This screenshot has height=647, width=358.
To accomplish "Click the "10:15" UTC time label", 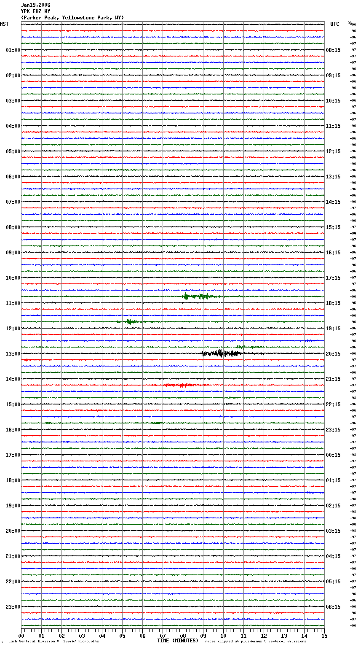I will pyautogui.click(x=333, y=101).
